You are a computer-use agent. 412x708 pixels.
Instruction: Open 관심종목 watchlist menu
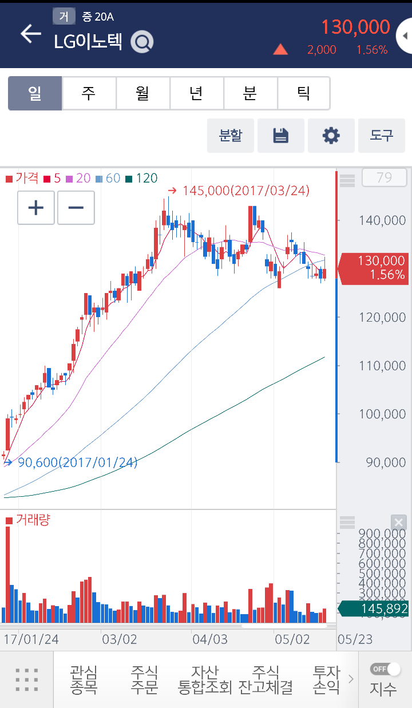click(x=84, y=679)
